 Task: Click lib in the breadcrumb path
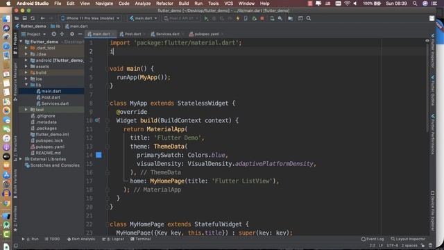[55, 26]
